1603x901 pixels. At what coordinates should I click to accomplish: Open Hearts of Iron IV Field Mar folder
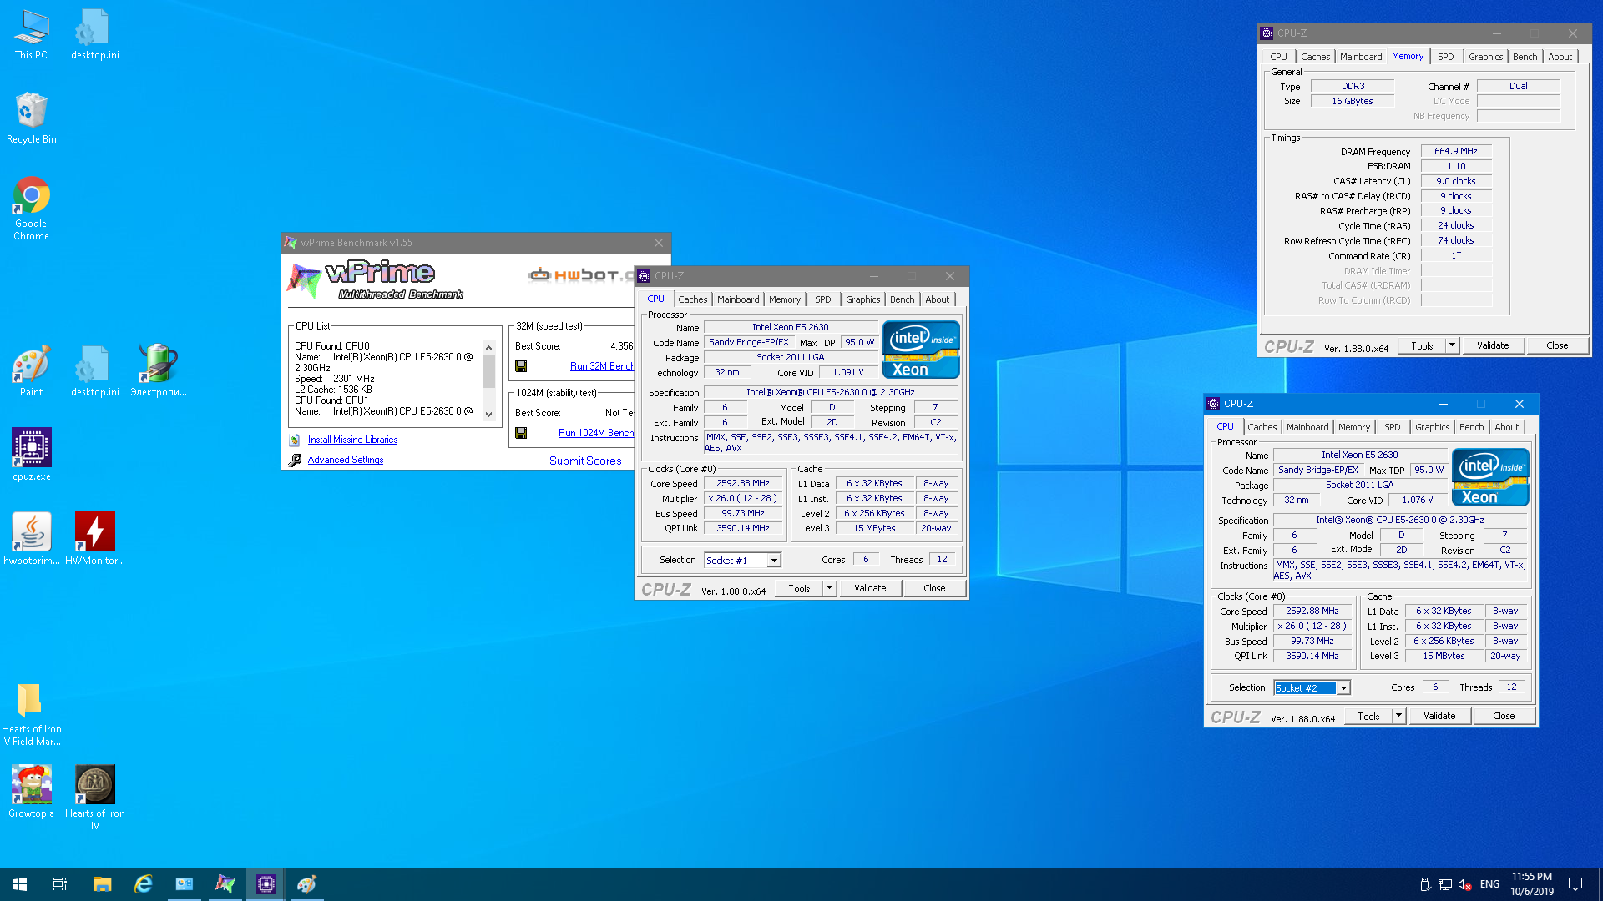point(31,714)
